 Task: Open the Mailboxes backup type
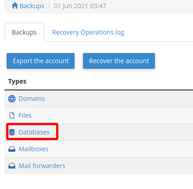(34, 149)
